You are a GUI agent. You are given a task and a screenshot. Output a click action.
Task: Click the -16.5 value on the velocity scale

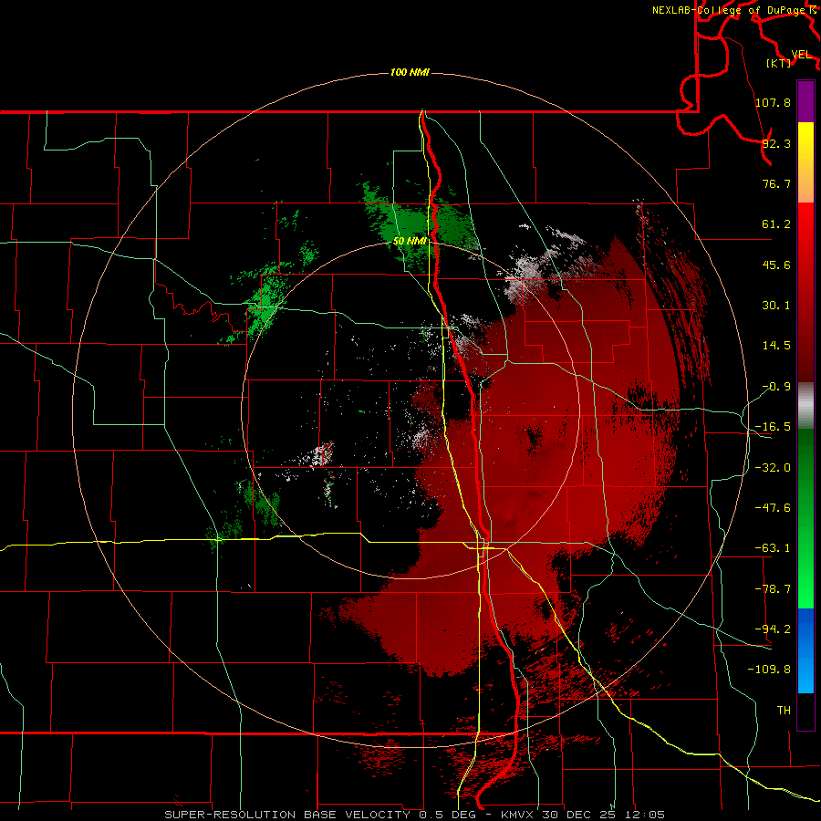(x=773, y=427)
